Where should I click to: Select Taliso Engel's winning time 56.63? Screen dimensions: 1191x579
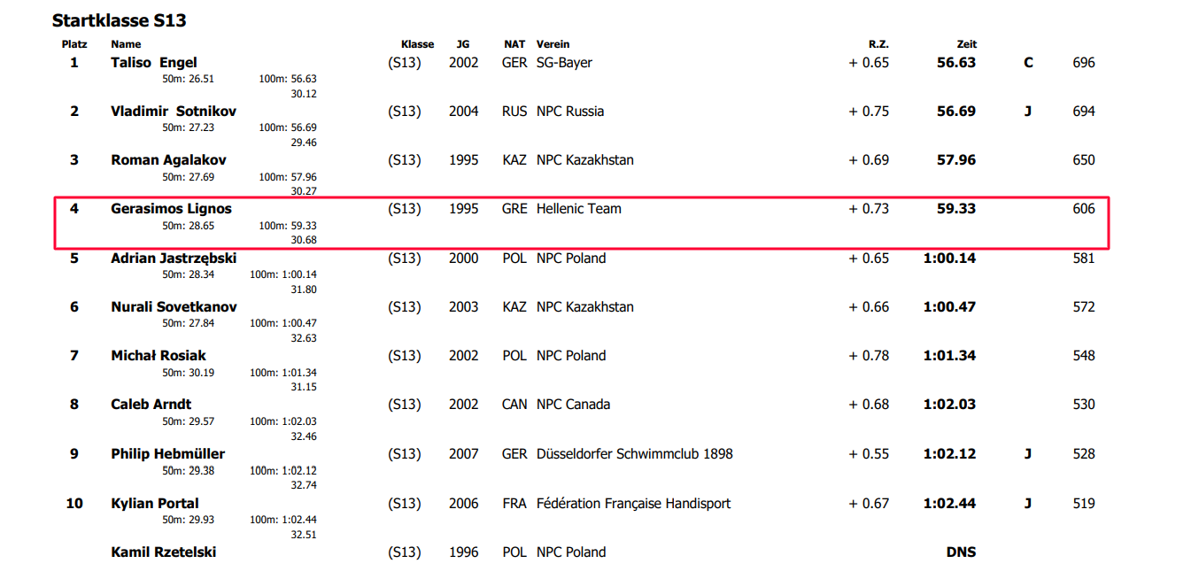956,63
